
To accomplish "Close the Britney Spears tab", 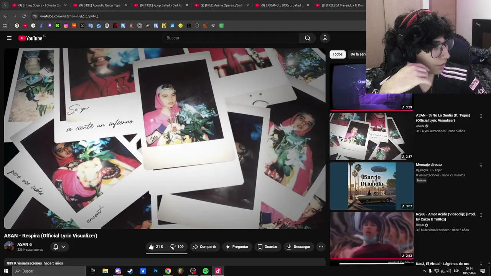I will click(x=65, y=5).
